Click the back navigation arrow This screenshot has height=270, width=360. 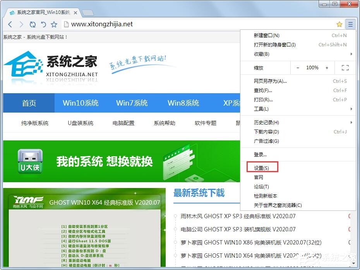10,24
